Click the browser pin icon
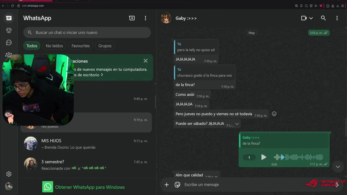This screenshot has width=347, height=195. tap(301, 6)
